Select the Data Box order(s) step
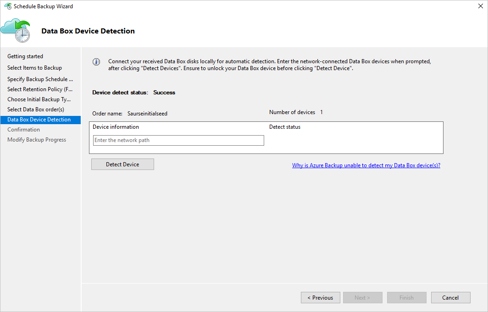 point(36,109)
